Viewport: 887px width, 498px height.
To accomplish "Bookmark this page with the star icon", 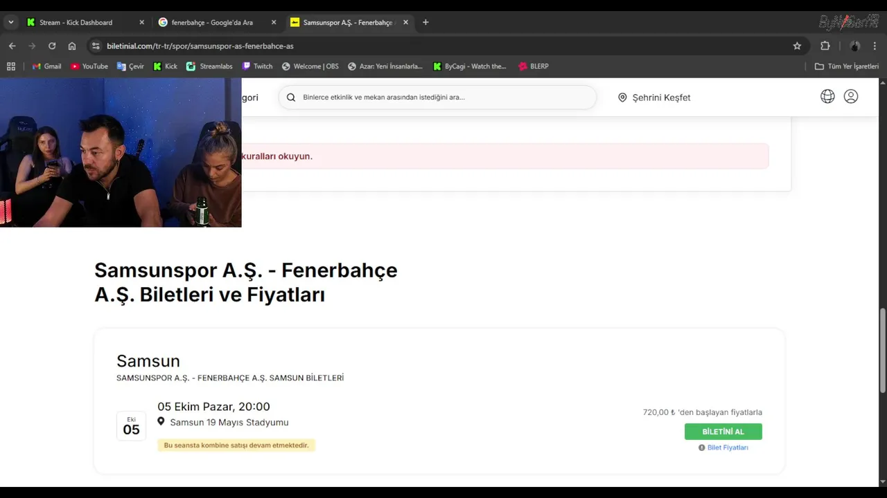I will tap(797, 46).
